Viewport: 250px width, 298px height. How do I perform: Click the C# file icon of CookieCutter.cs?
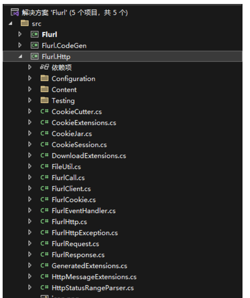pyautogui.click(x=45, y=111)
